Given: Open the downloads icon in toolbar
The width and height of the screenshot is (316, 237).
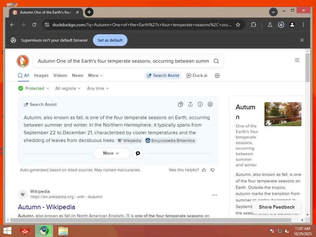Looking at the screenshot, I should click(281, 25).
